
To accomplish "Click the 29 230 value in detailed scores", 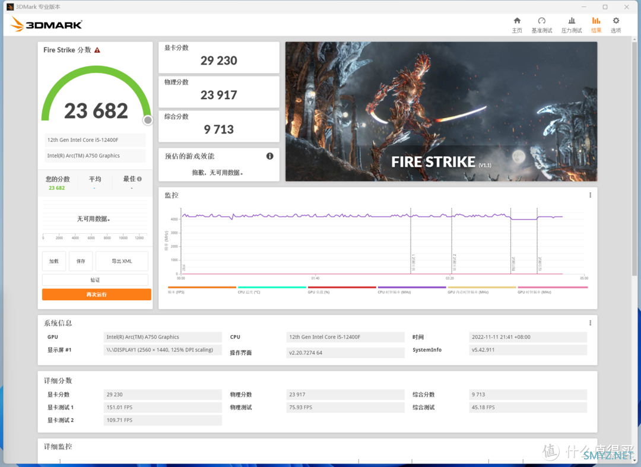I will click(163, 395).
